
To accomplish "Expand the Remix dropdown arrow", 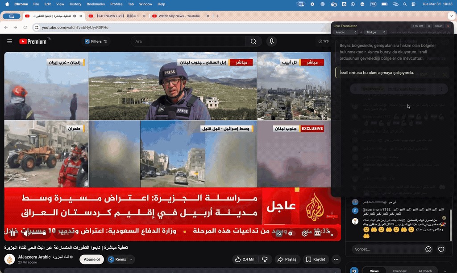I will coord(132,259).
